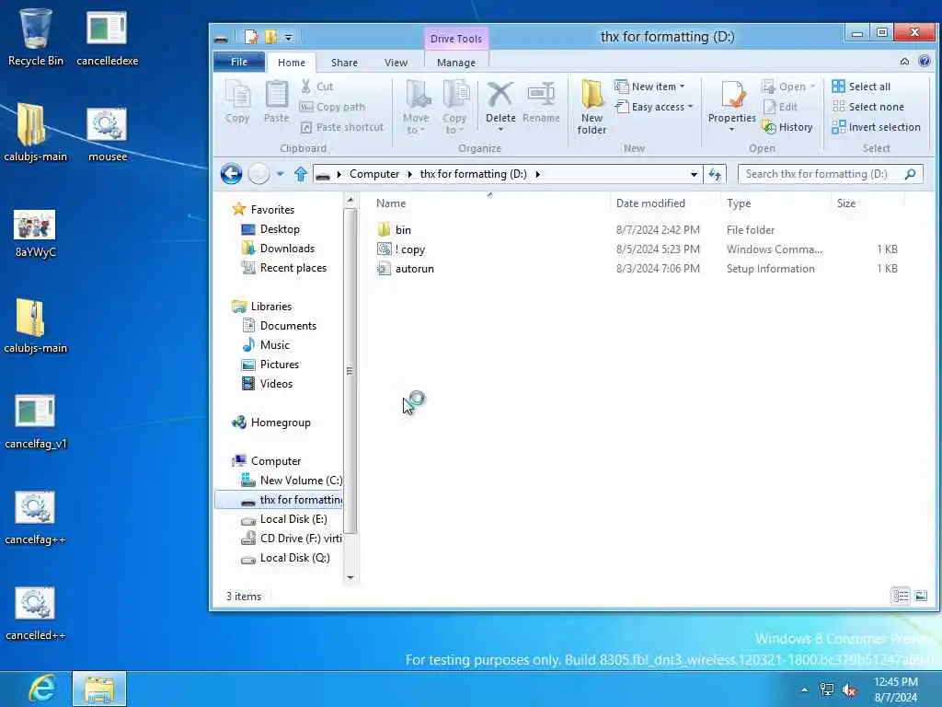Click the muted volume icon in the tray

(849, 690)
